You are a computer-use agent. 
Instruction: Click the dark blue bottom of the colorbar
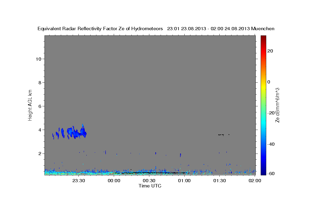263,172
